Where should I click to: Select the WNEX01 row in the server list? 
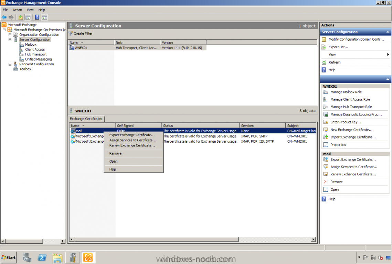pyautogui.click(x=138, y=48)
